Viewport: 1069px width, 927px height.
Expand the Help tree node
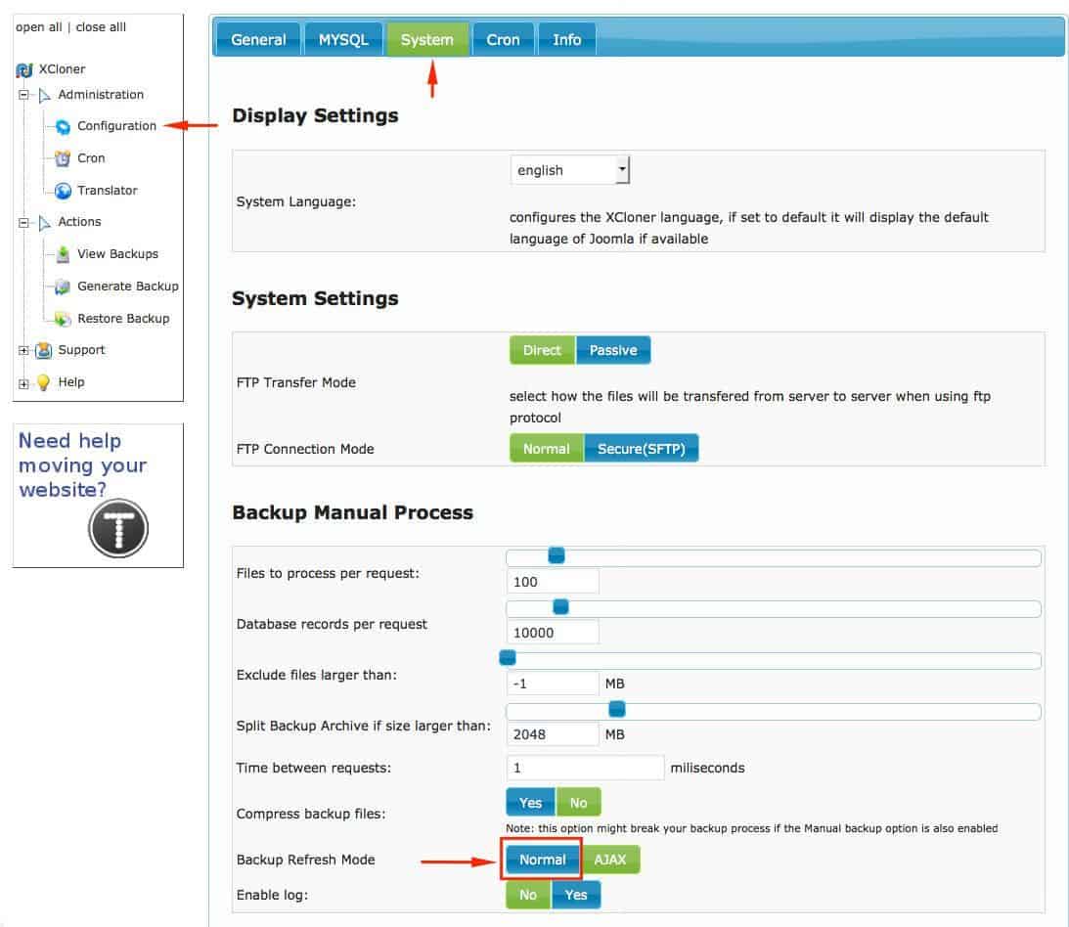23,383
